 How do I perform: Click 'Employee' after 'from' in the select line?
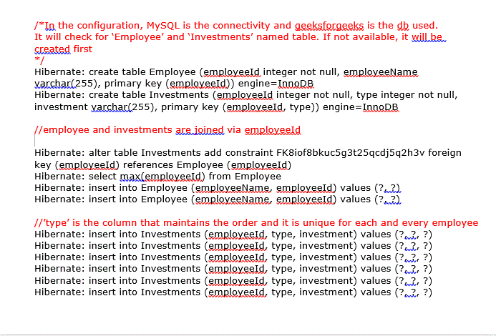[258, 177]
